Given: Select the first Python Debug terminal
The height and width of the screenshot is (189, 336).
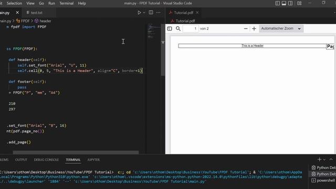Looking at the screenshot, I should (323, 167).
